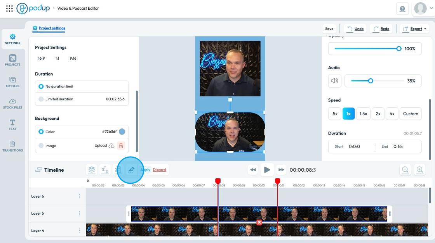Set speed to 1x
Screen dimensions: 435x243
tap(348, 114)
